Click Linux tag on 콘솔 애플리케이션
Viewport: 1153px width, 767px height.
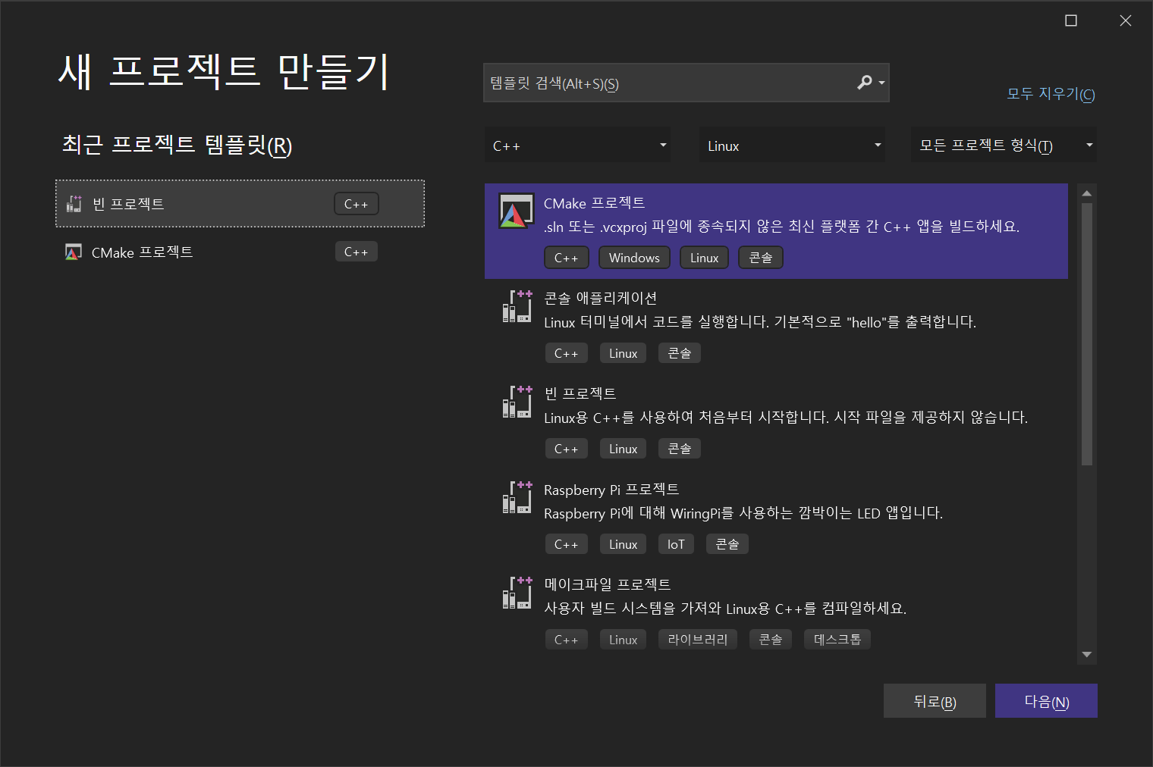pyautogui.click(x=623, y=353)
